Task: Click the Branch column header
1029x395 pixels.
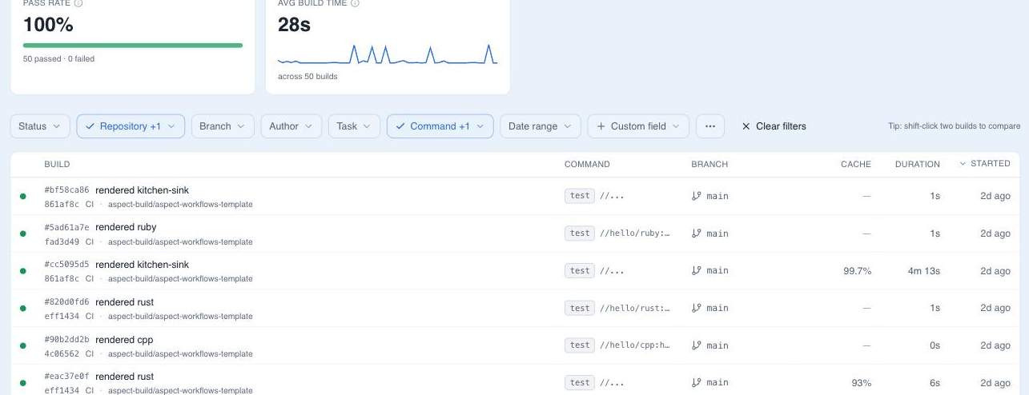Action: (709, 164)
